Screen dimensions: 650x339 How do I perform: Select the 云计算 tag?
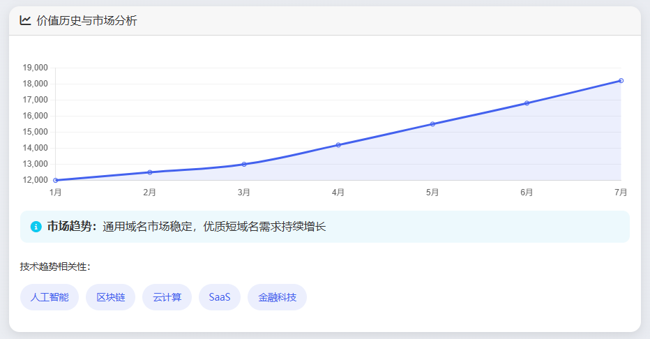click(167, 297)
